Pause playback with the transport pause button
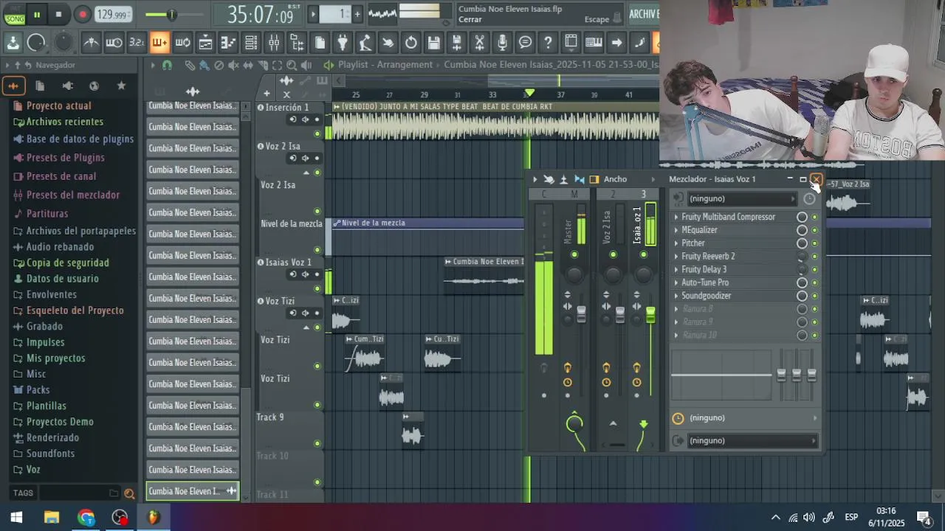The image size is (945, 531). pos(36,14)
